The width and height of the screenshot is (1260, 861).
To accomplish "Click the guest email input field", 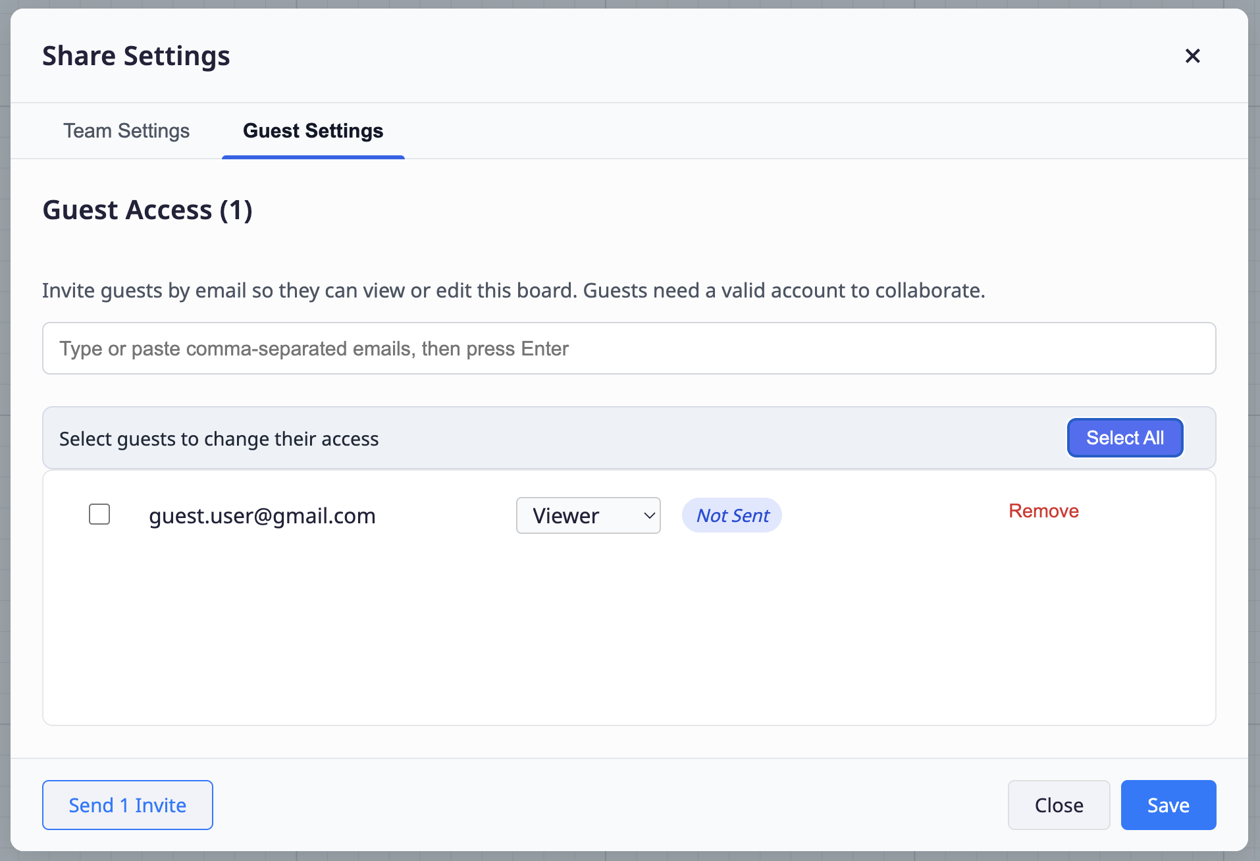I will click(x=629, y=348).
